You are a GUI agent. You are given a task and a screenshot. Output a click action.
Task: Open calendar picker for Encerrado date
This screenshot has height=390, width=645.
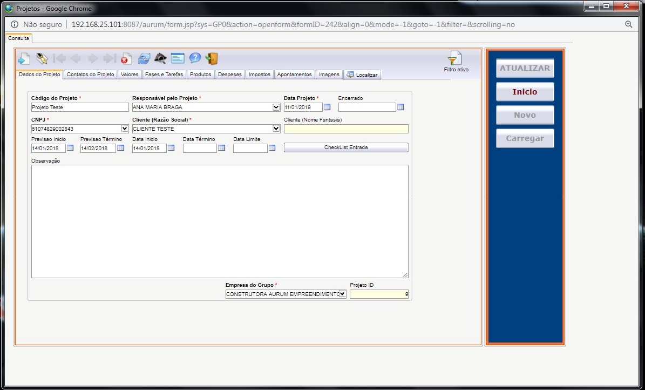click(x=400, y=107)
